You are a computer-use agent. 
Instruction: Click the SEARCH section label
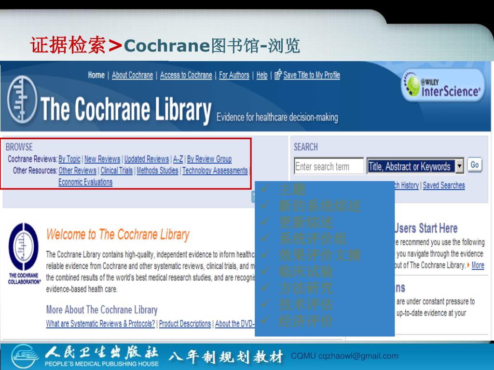pyautogui.click(x=305, y=147)
